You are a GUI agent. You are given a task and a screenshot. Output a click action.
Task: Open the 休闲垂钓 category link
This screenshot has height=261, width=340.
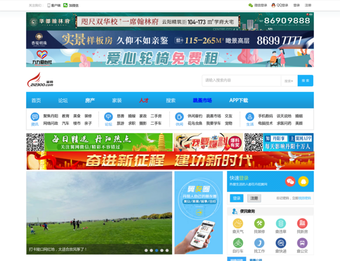click(195, 116)
